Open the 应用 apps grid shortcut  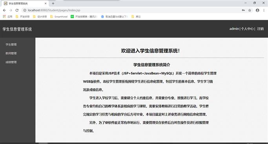point(7,16)
